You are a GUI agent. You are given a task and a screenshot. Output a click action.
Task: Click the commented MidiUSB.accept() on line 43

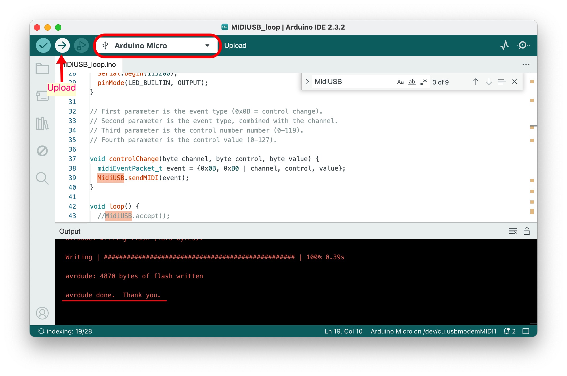click(134, 216)
